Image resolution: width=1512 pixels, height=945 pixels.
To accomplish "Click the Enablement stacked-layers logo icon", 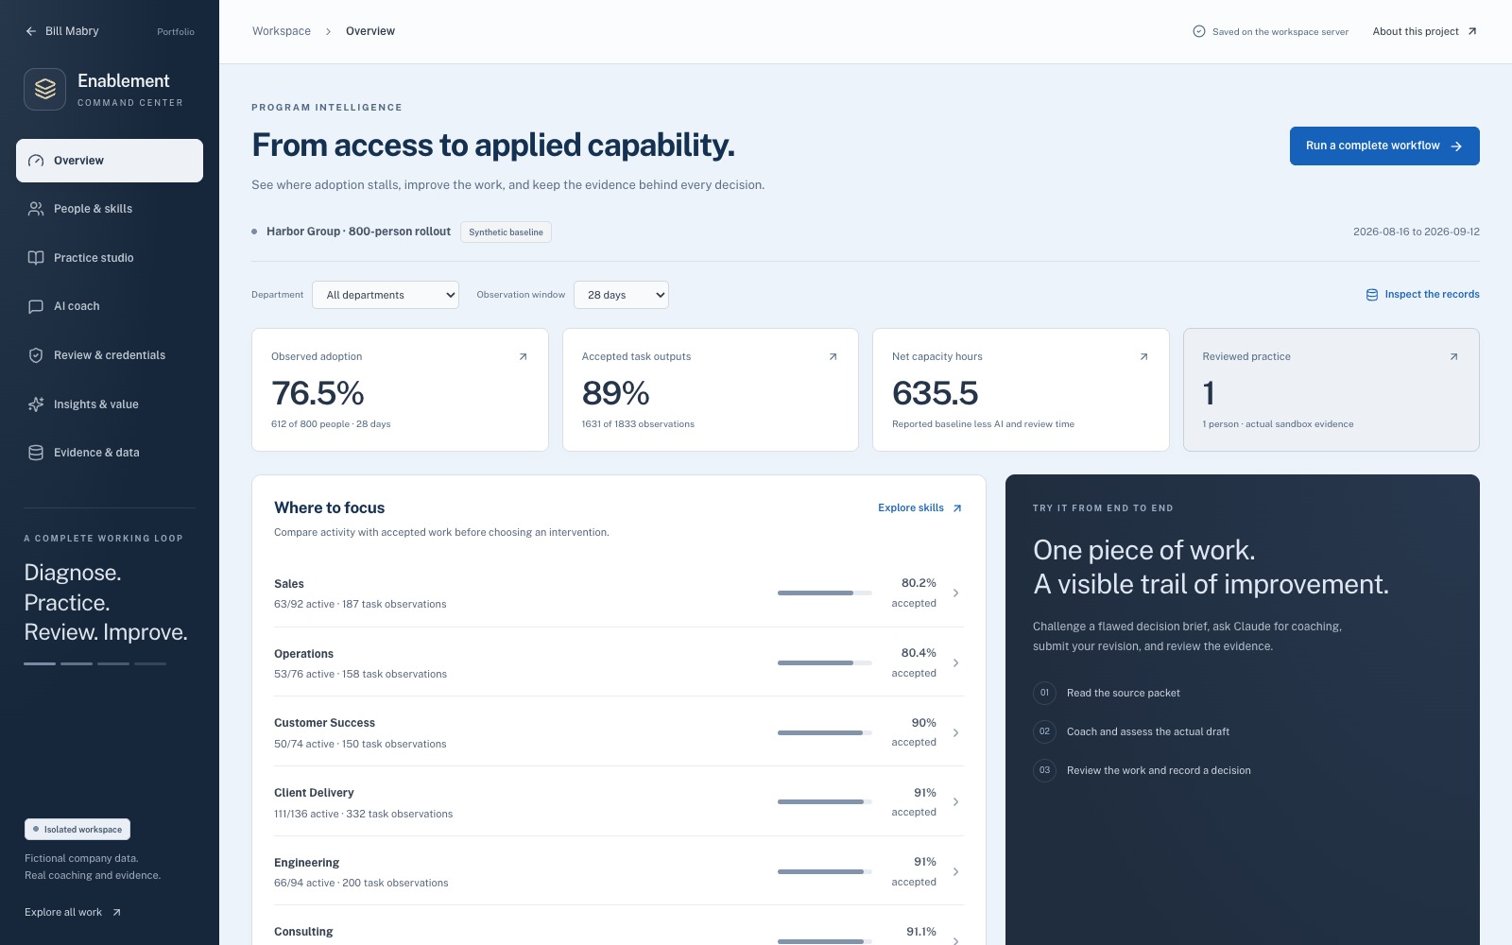I will pos(44,89).
